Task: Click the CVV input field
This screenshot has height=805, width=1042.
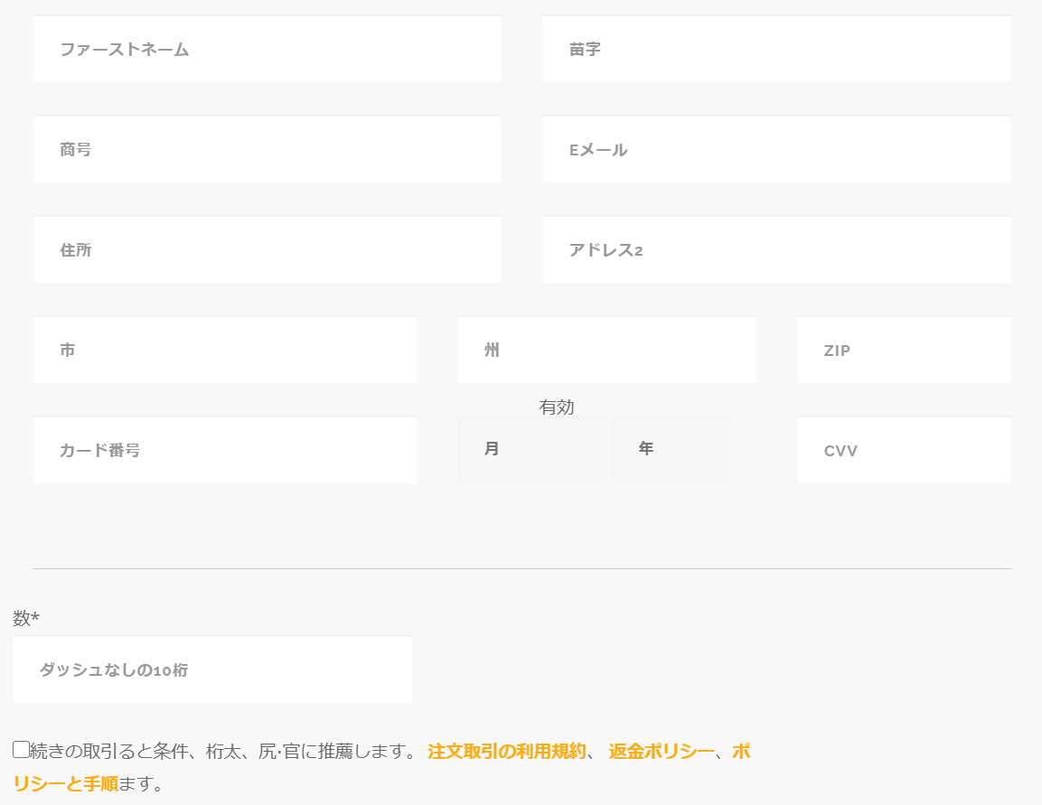Action: click(903, 451)
